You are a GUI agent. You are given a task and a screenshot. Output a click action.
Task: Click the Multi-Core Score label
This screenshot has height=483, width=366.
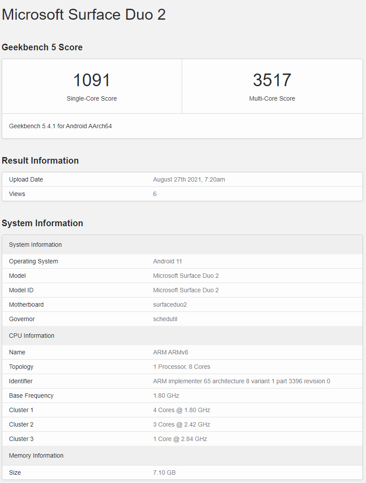point(272,98)
